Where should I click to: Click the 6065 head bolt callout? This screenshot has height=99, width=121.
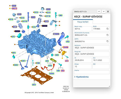(x=33, y=17)
